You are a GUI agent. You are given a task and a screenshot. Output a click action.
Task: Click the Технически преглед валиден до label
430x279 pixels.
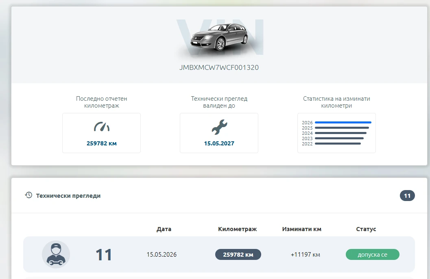pos(219,102)
